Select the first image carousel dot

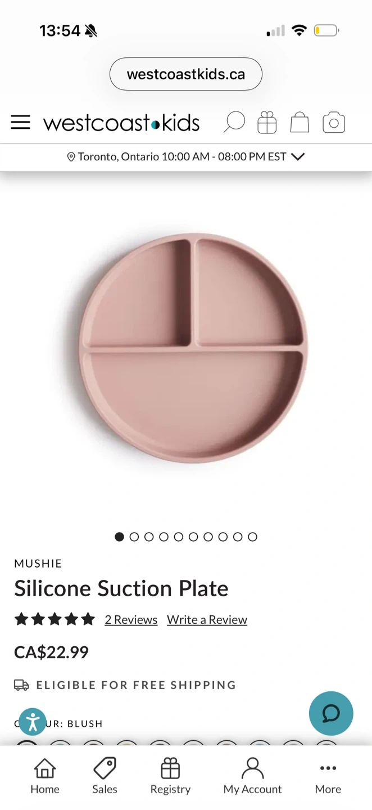119,537
